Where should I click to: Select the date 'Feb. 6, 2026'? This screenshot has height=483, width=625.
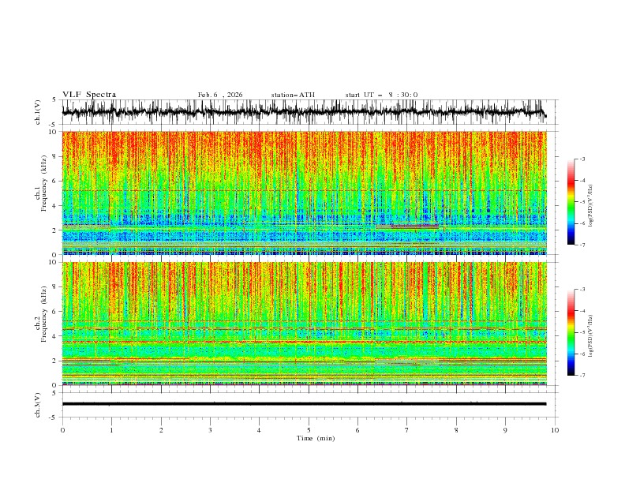point(220,95)
